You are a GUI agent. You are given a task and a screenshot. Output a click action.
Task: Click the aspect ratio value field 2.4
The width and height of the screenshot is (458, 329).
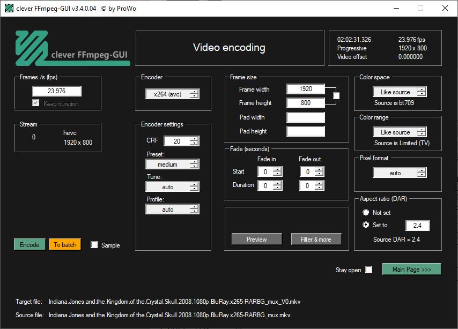coord(417,226)
